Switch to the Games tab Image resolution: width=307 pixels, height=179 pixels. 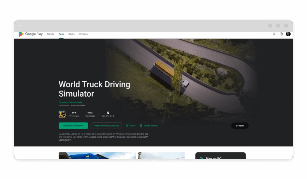(x=50, y=34)
